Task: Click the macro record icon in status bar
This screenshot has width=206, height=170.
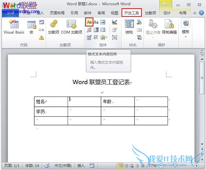Action: click(92, 166)
